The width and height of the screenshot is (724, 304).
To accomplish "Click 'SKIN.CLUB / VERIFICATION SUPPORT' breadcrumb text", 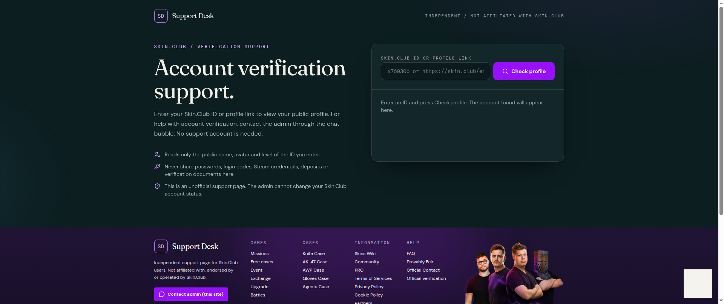I will (212, 47).
